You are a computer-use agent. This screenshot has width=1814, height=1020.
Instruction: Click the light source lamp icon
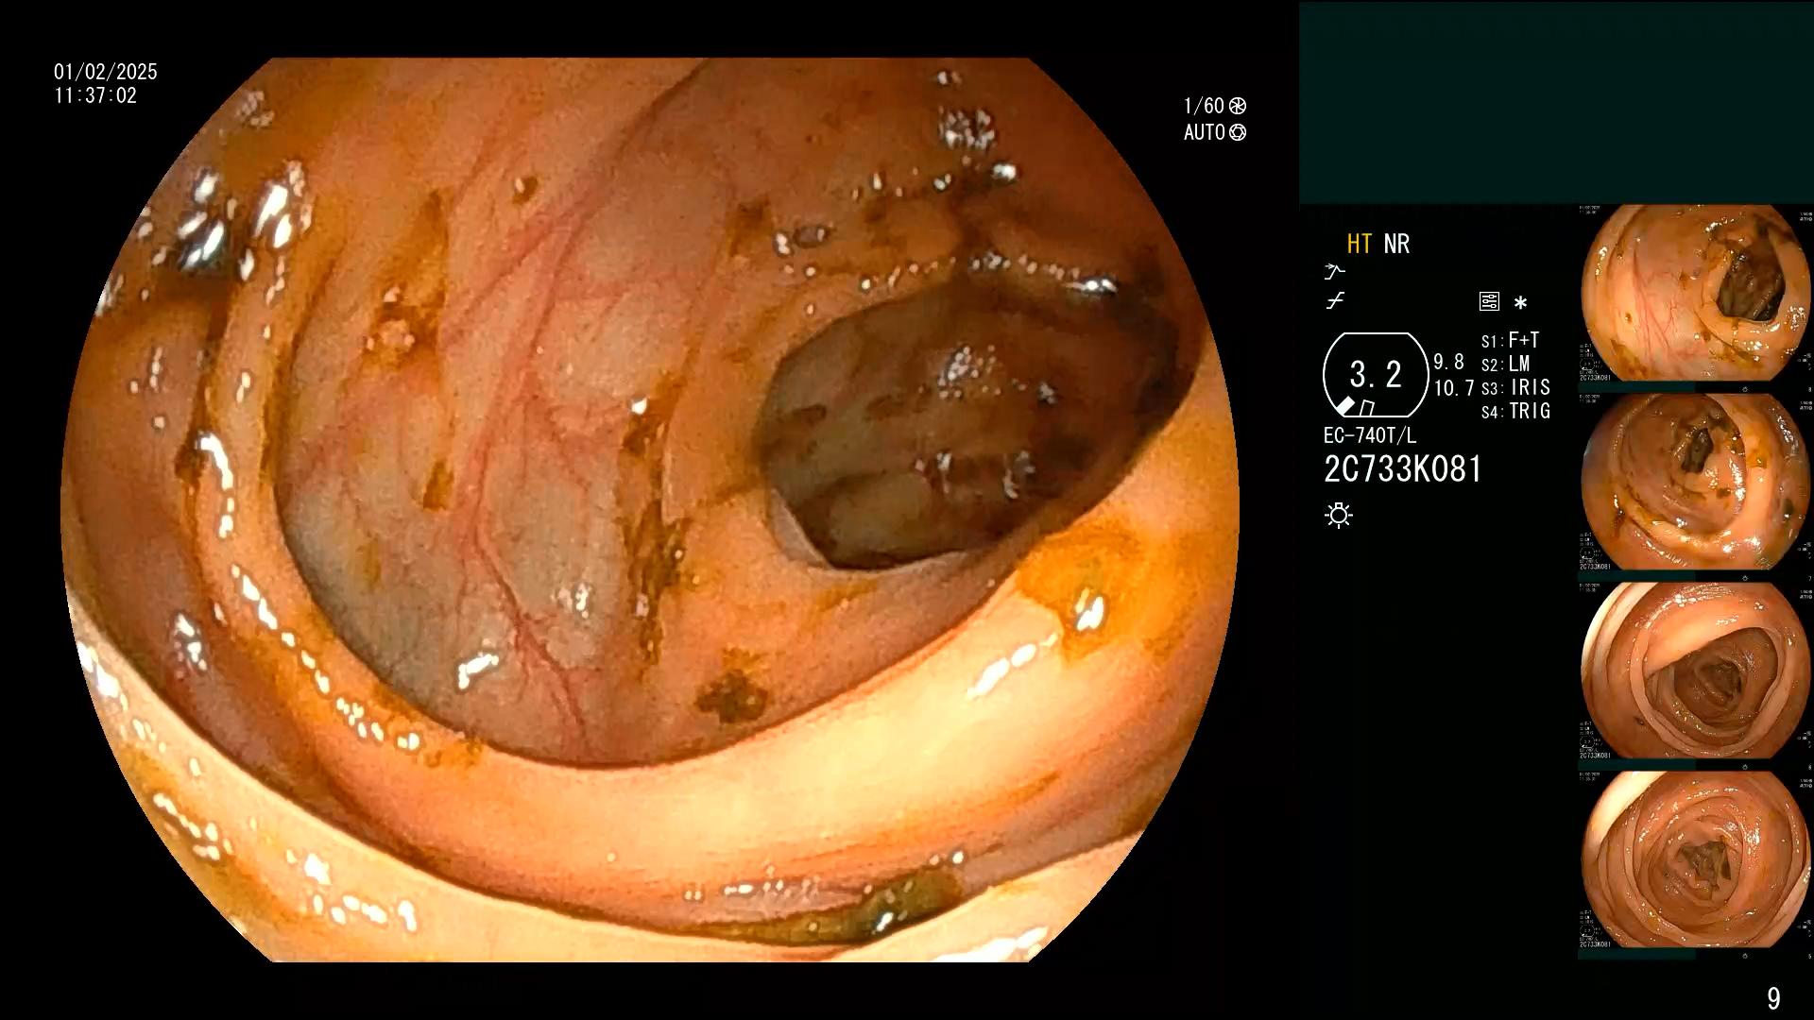coord(1339,515)
